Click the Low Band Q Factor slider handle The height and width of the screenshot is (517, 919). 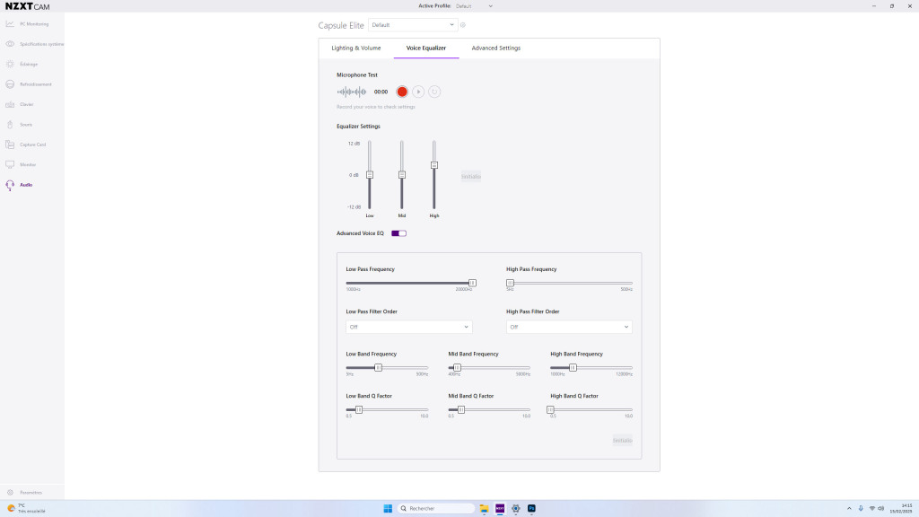point(359,409)
